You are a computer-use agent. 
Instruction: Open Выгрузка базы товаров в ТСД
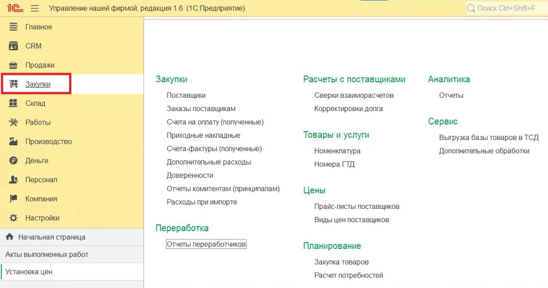489,137
